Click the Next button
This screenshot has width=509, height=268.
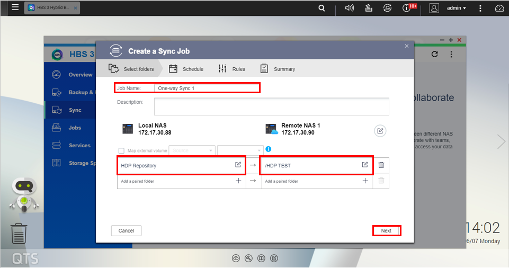[386, 230]
